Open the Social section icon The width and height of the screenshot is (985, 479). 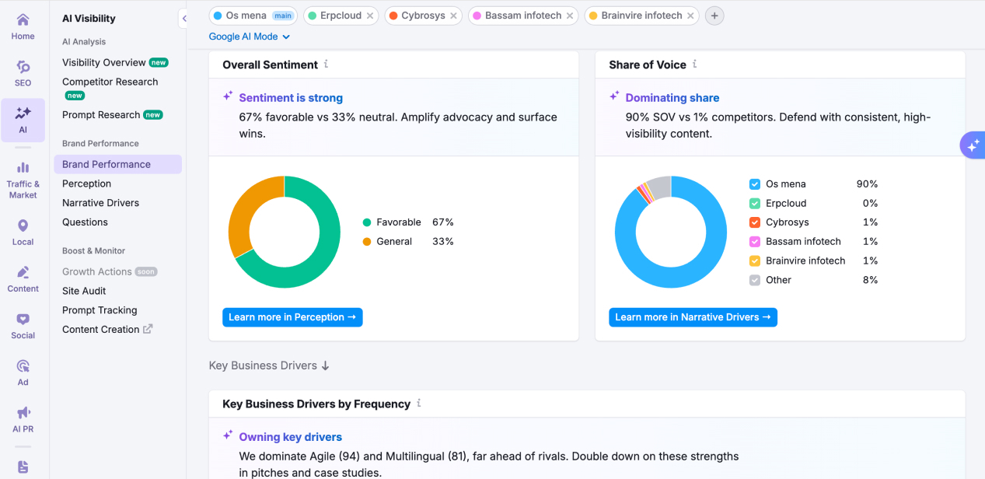coord(23,320)
